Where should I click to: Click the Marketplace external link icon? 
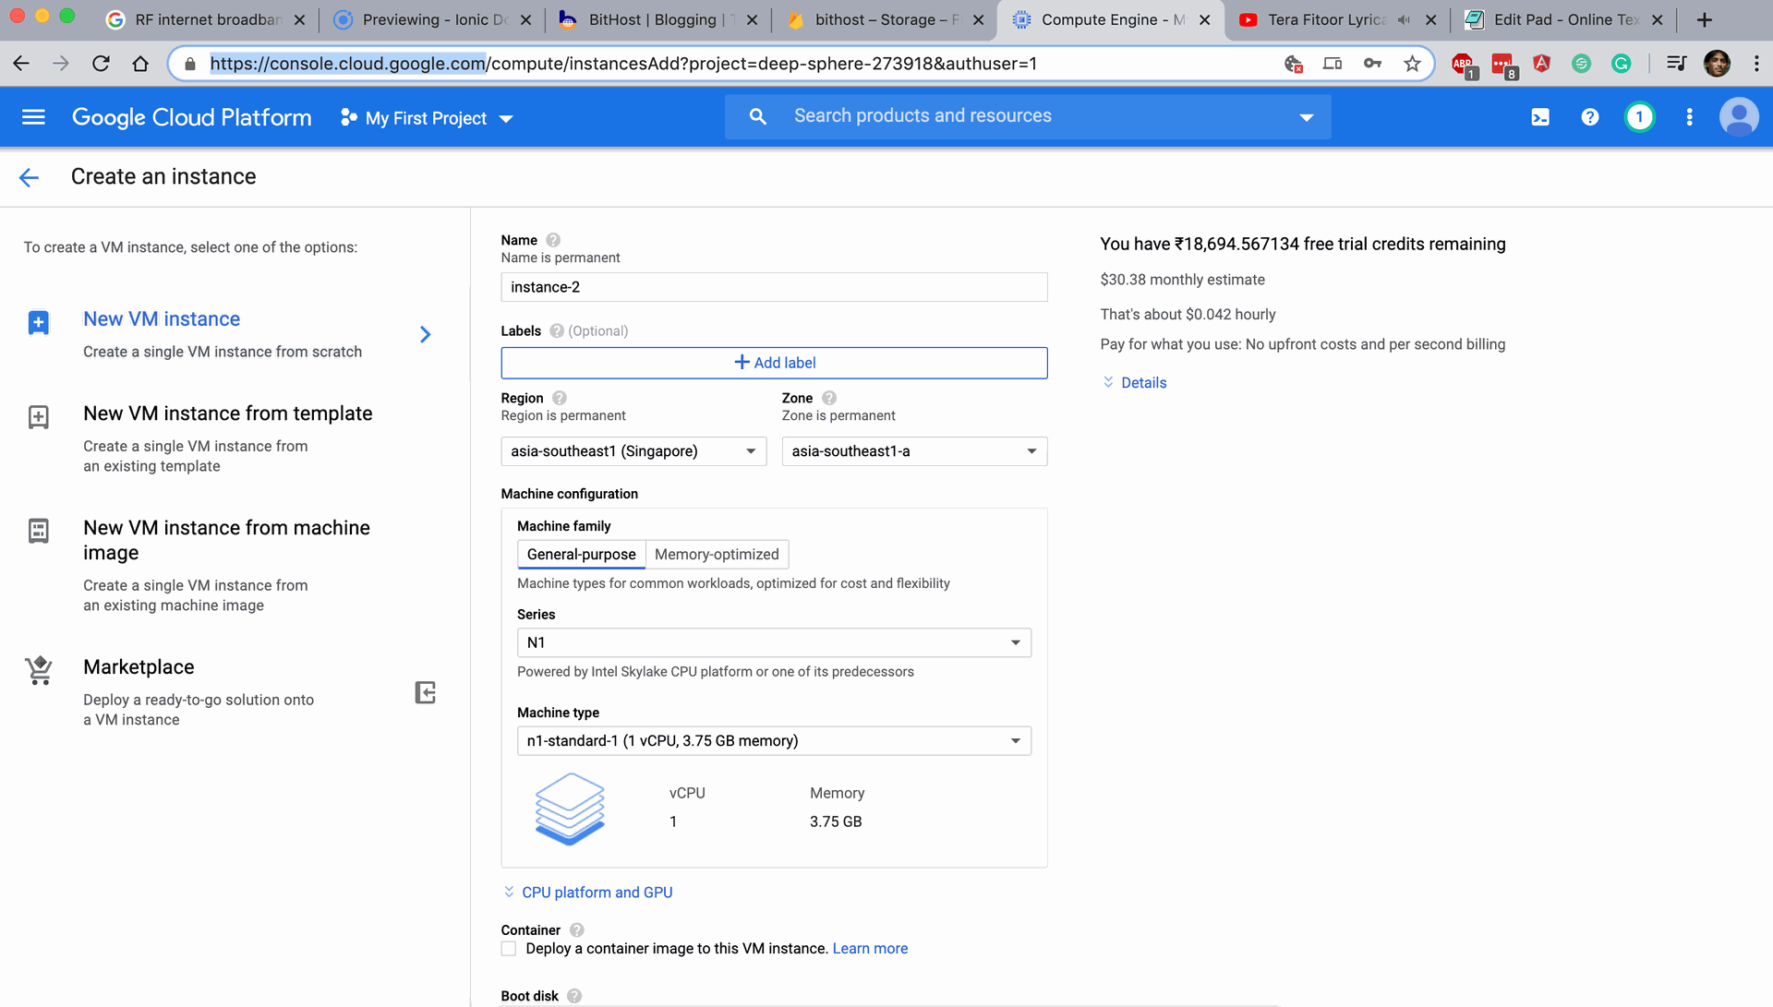click(x=425, y=692)
